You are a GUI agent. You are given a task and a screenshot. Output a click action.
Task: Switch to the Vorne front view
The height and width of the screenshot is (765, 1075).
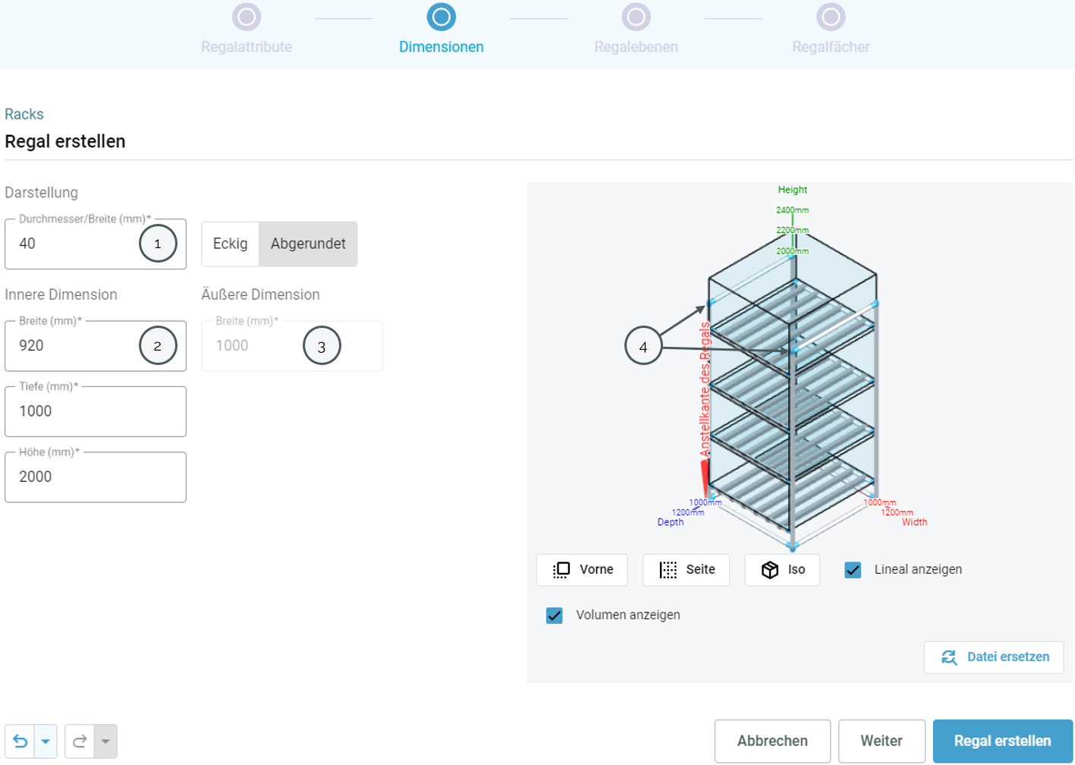pos(582,570)
